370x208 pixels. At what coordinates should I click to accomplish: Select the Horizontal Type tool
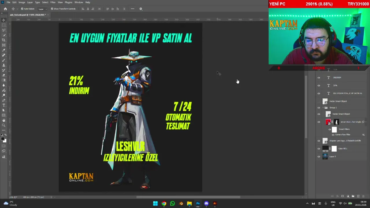click(x=4, y=105)
